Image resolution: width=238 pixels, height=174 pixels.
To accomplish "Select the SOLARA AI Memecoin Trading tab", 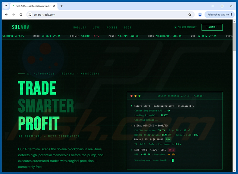I will (x=33, y=6).
